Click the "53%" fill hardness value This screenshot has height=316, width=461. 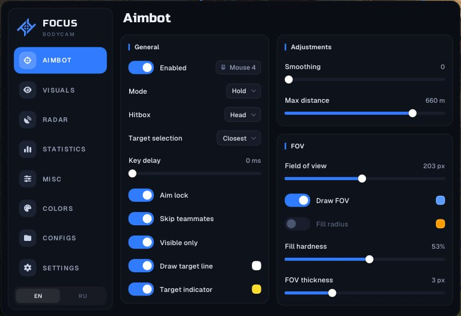(438, 247)
